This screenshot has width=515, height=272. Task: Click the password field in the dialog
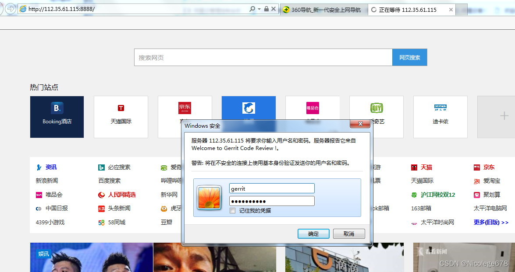click(272, 201)
